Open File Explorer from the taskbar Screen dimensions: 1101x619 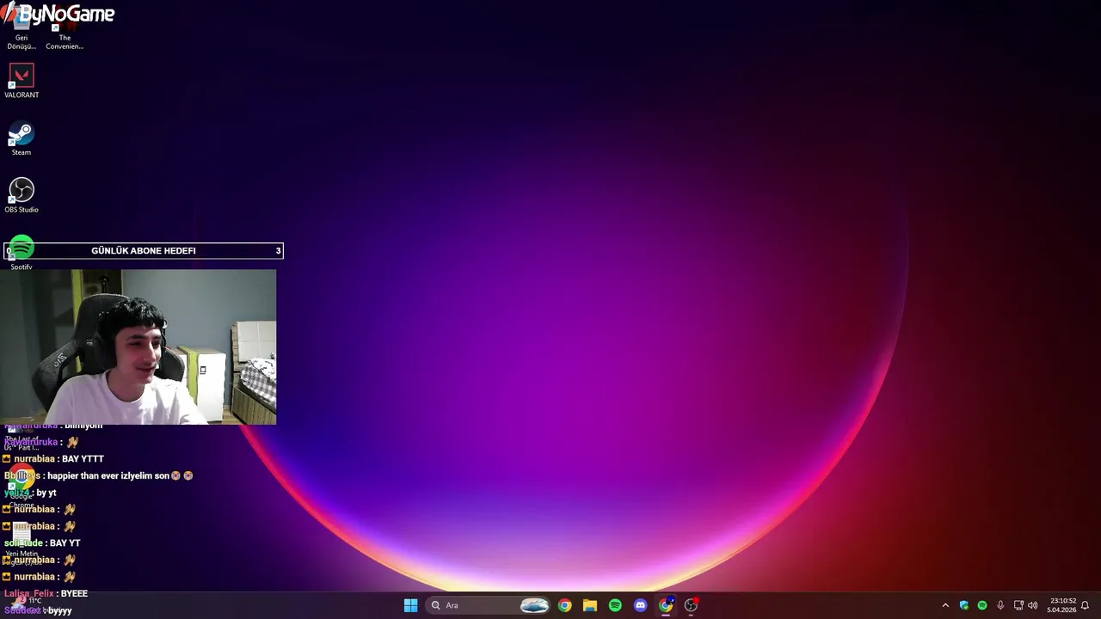(x=589, y=605)
